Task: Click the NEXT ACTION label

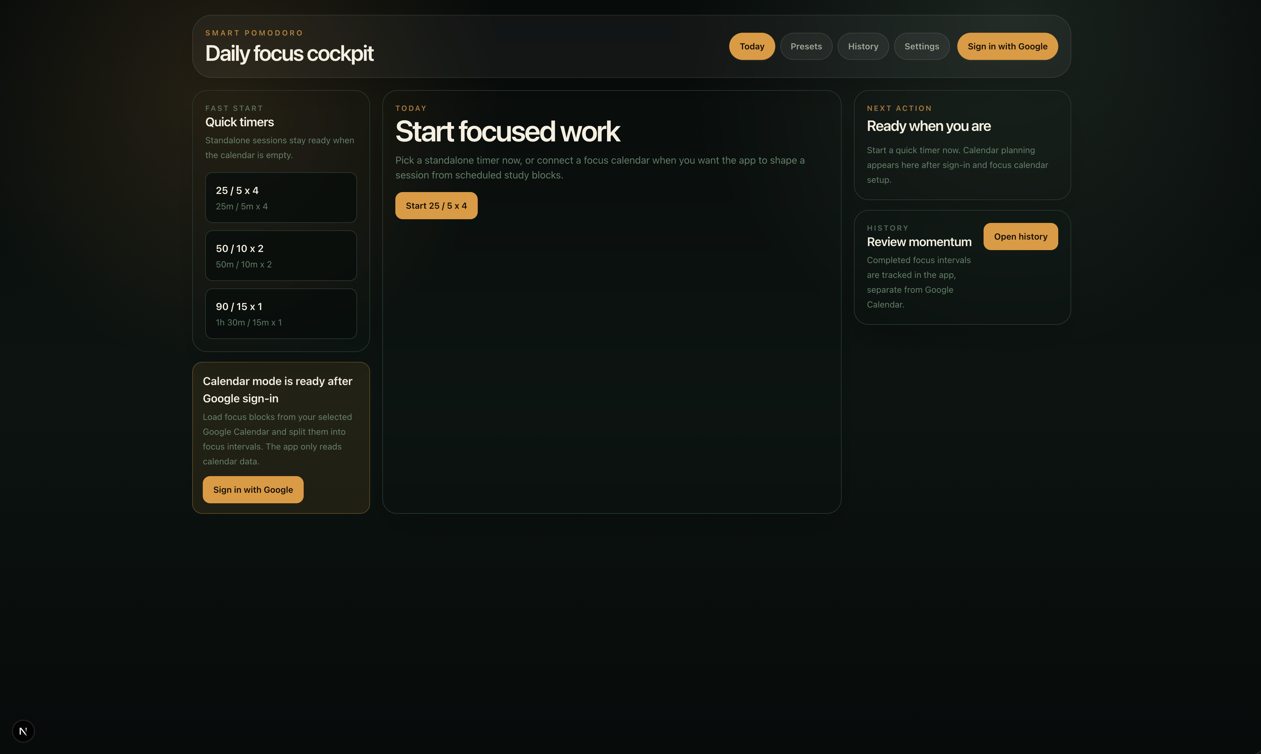Action: tap(899, 108)
